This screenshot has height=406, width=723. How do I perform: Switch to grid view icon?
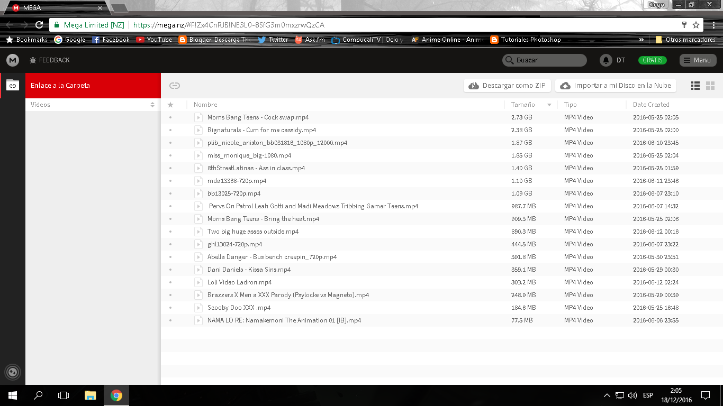click(x=710, y=86)
